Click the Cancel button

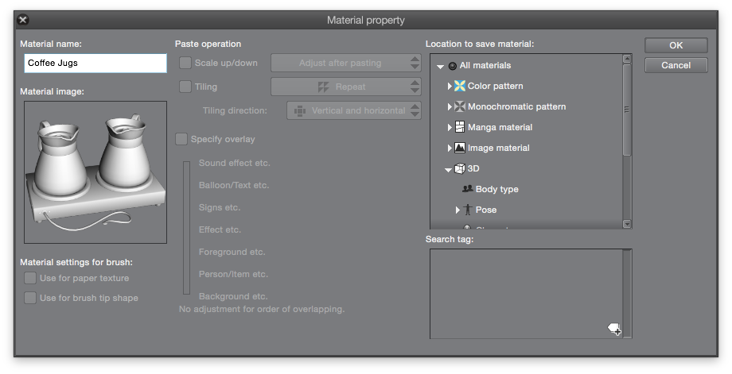[676, 65]
